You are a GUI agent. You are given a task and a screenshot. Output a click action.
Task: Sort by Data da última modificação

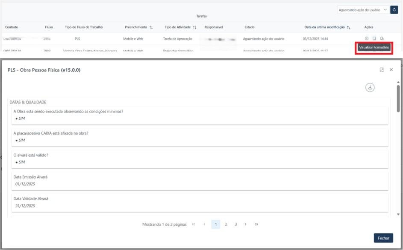tap(349, 27)
